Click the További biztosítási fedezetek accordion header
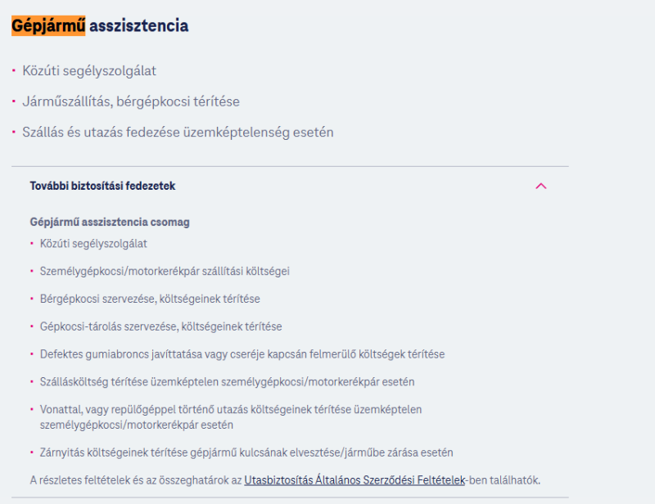655x504 pixels. pos(290,186)
